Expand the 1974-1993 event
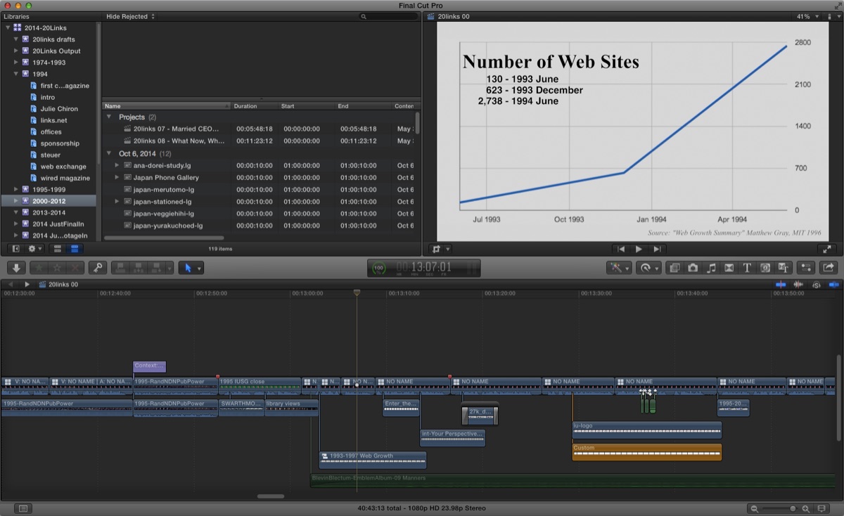Viewport: 844px width, 516px height. coord(16,63)
